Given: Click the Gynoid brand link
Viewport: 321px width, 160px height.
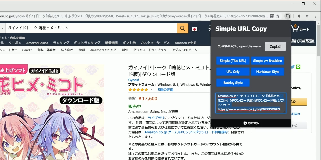Looking at the screenshot, I should (x=134, y=80).
